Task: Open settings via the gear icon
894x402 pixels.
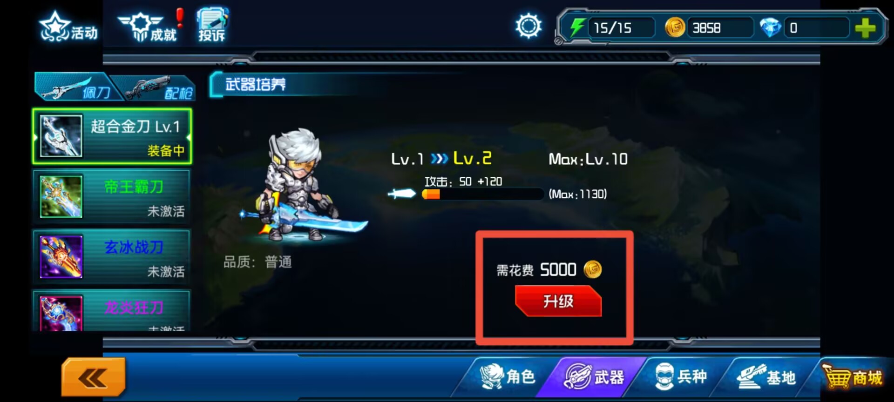Action: point(528,26)
